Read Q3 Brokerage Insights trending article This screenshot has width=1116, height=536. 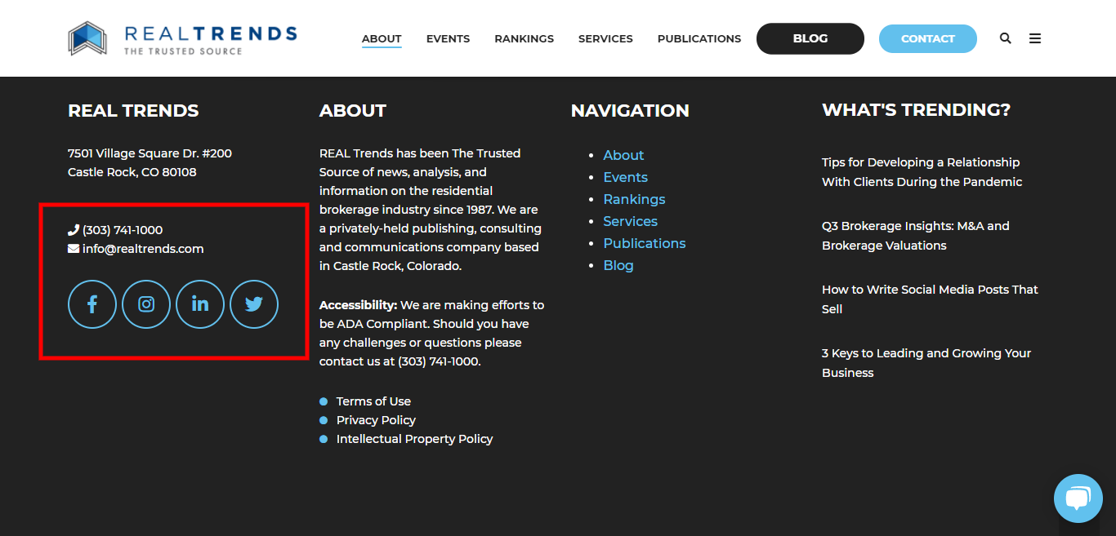pyautogui.click(x=915, y=236)
